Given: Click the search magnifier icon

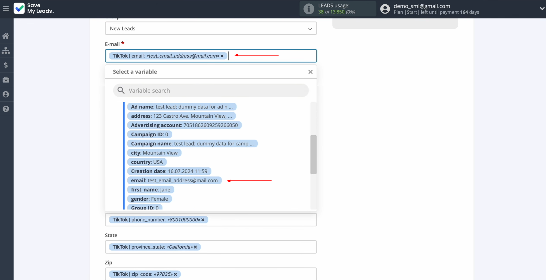Looking at the screenshot, I should pos(121,90).
